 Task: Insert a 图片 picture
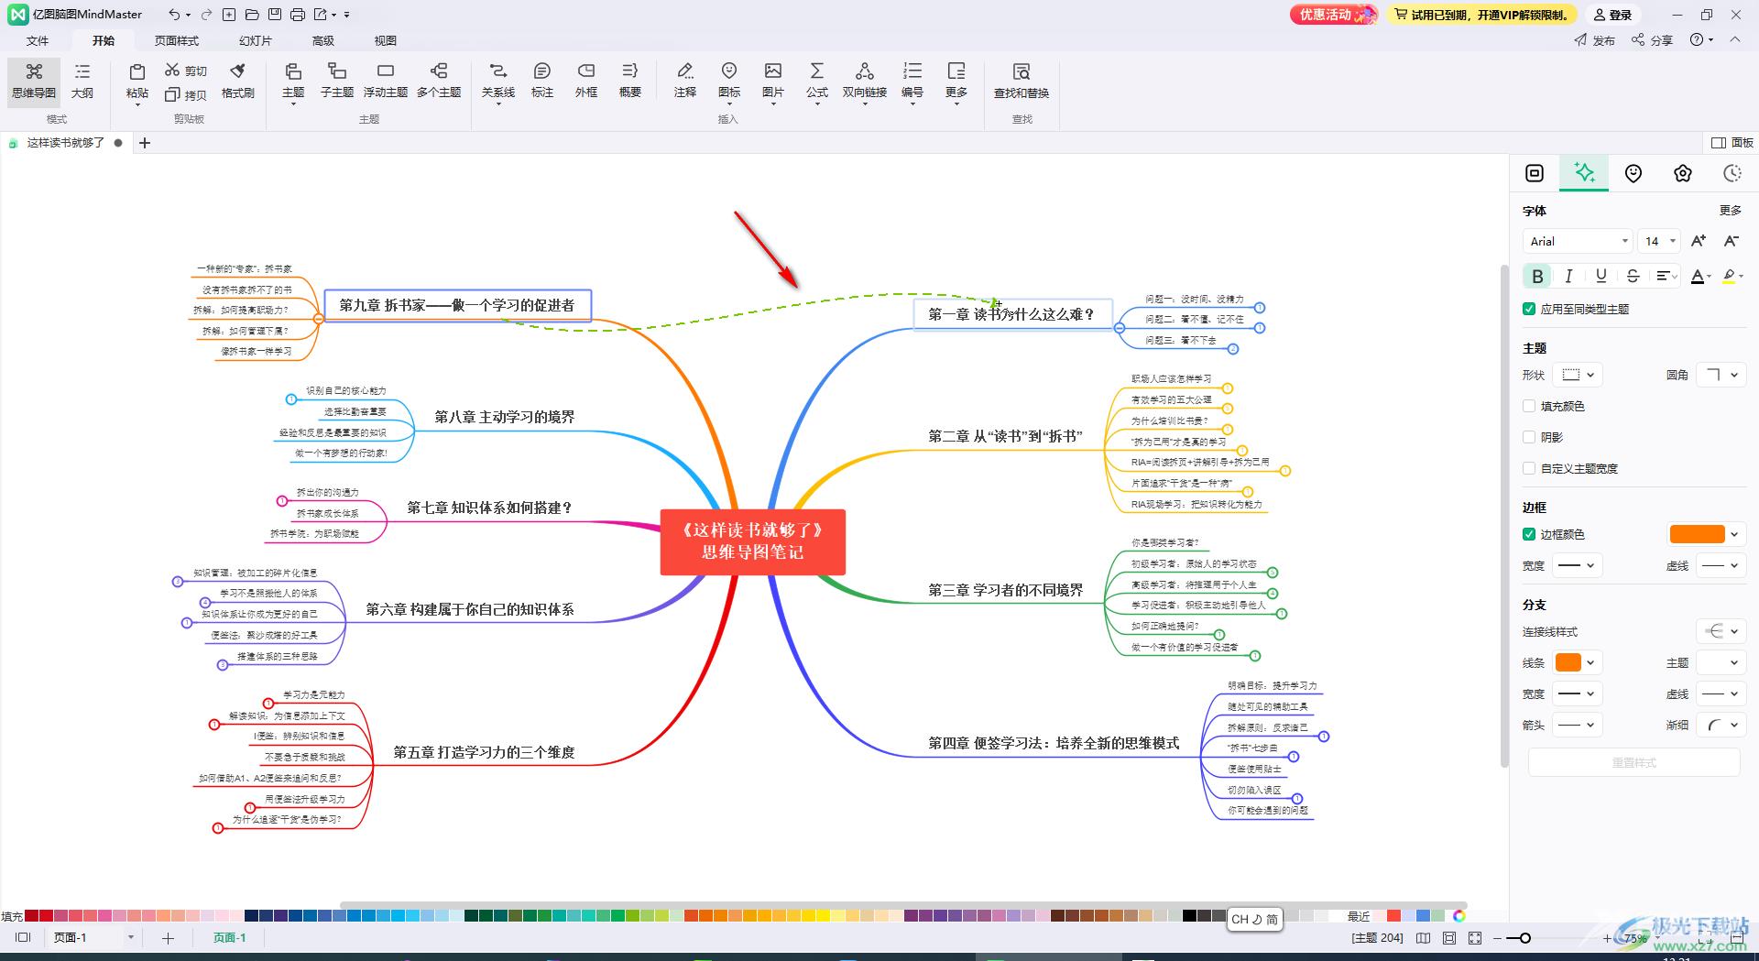[773, 81]
